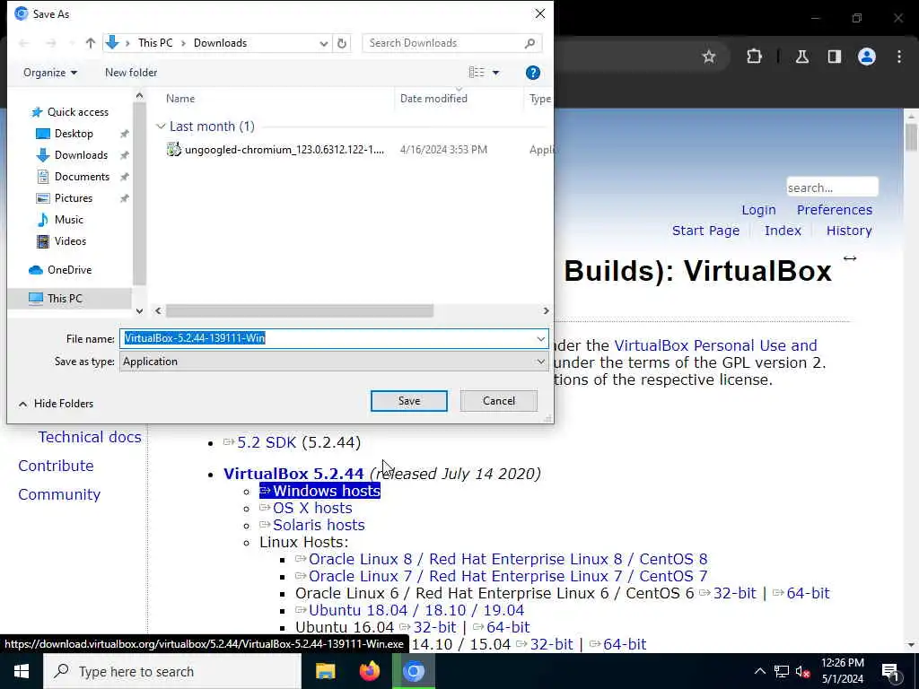
Task: Click the Save button
Action: click(x=409, y=401)
